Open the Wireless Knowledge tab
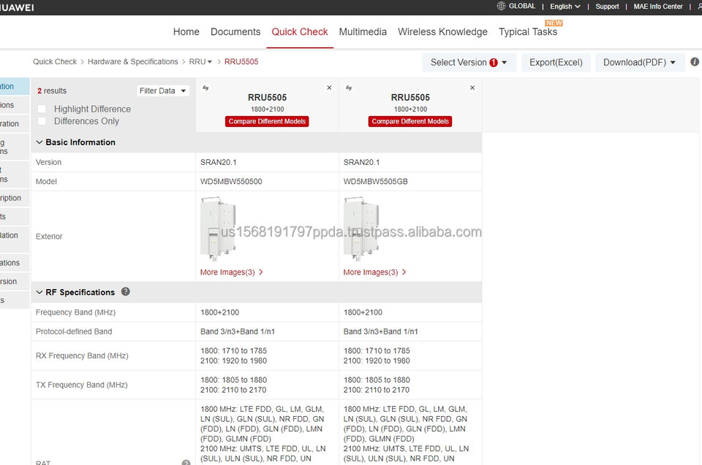Screen dimensions: 702x465 coord(442,32)
